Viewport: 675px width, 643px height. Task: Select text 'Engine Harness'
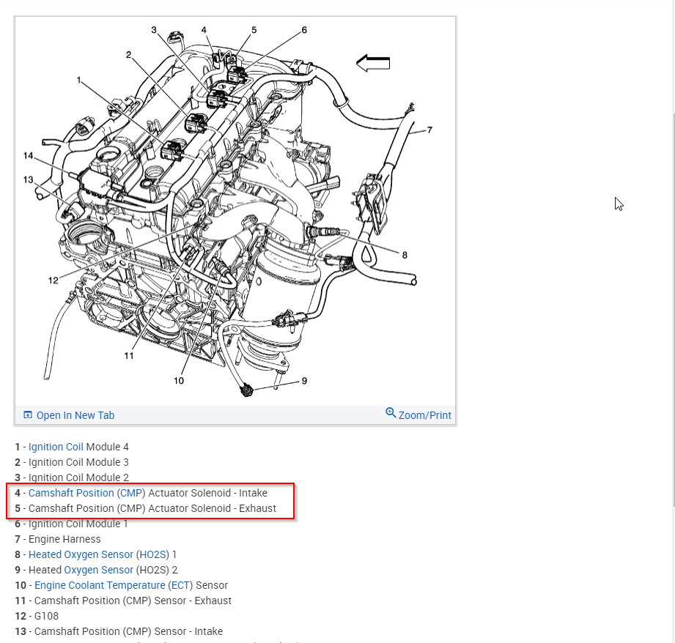(x=64, y=539)
